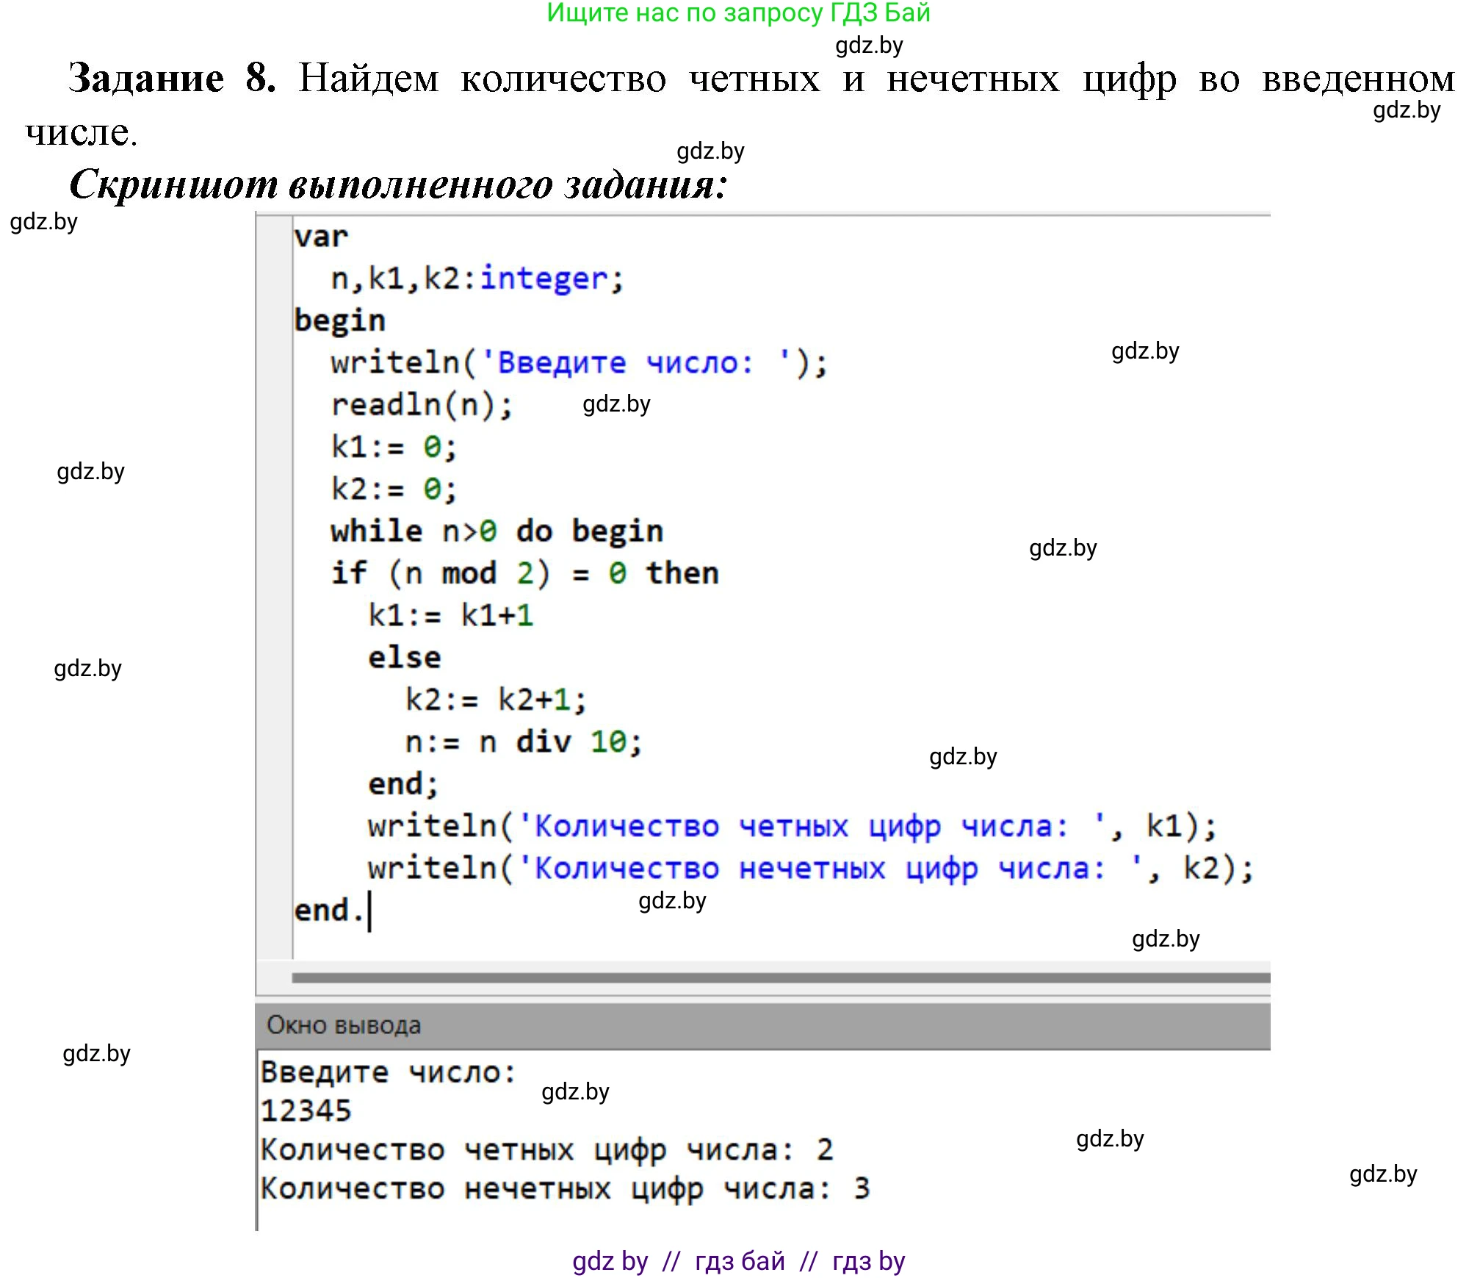Click the 'Скриншот выполненного задания:' caption
The height and width of the screenshot is (1278, 1480).
click(397, 184)
